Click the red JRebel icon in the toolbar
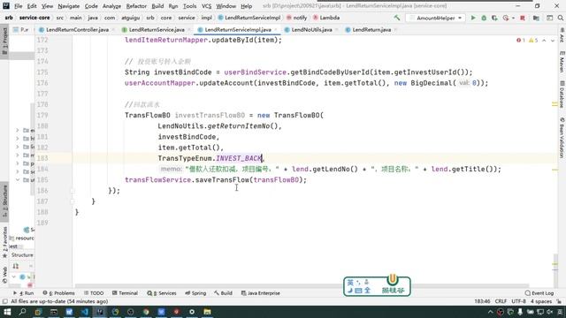Screen dimensions: 566x318 [x=523, y=18]
